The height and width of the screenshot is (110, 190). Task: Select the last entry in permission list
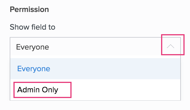click(95, 90)
